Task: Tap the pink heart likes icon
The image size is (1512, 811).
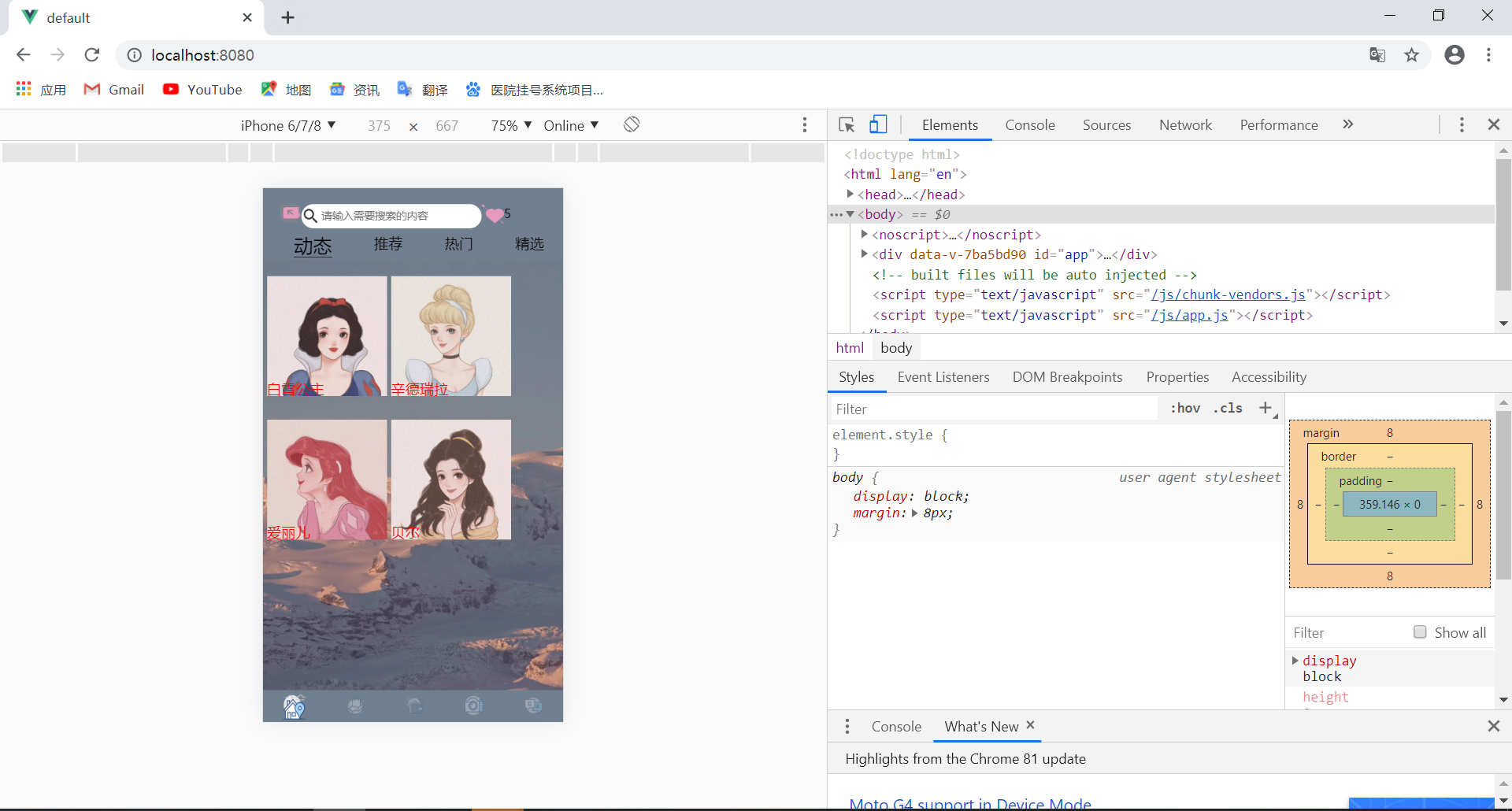Action: pos(495,215)
